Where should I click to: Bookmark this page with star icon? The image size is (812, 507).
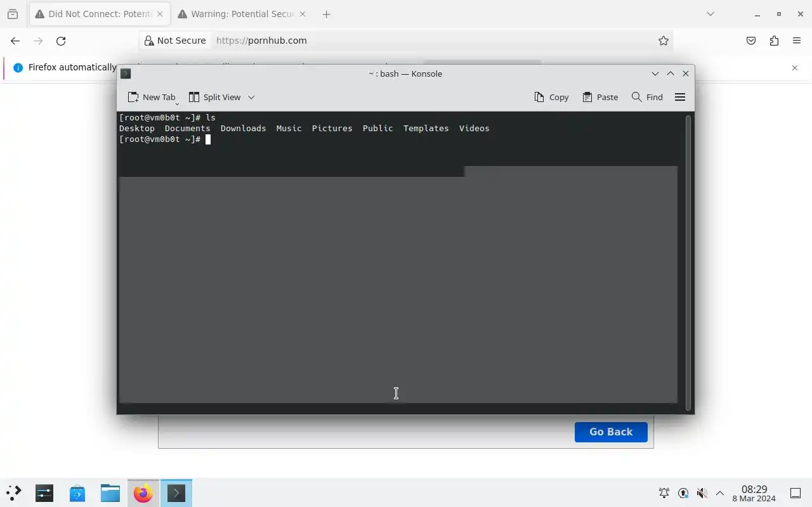pyautogui.click(x=664, y=41)
